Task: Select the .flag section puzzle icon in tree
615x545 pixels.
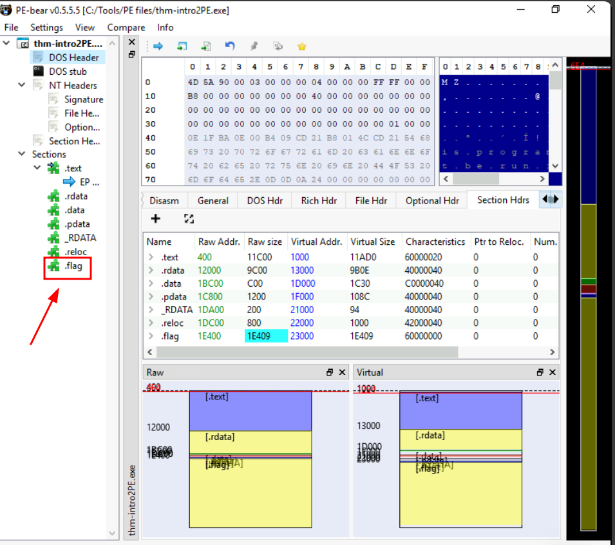Action: (x=53, y=265)
